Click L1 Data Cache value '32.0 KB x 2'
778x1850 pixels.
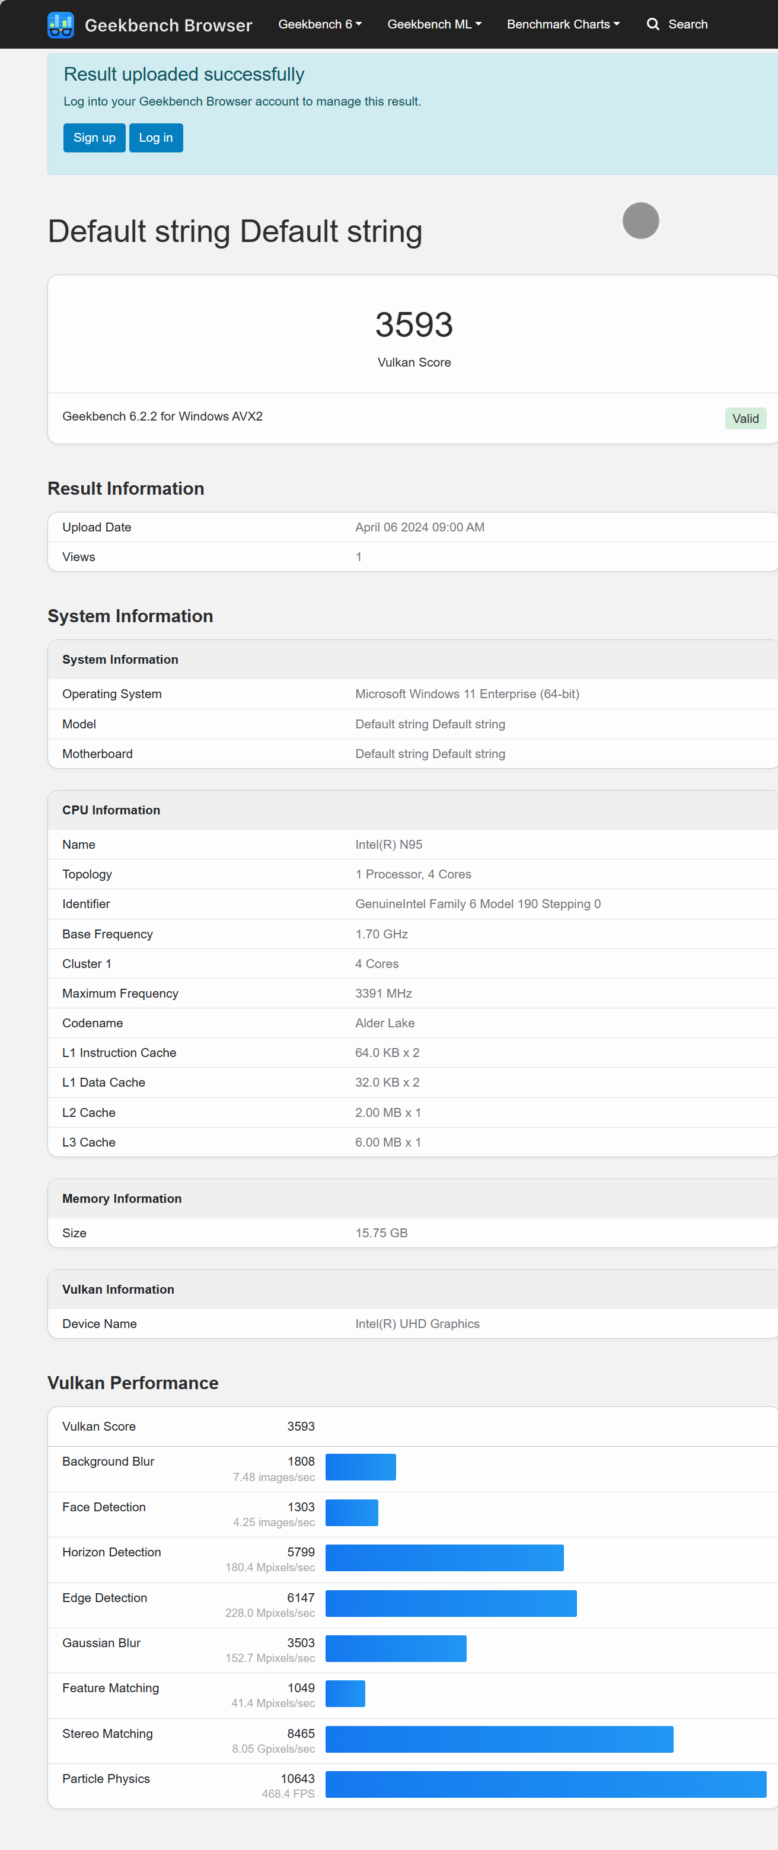click(x=388, y=1082)
